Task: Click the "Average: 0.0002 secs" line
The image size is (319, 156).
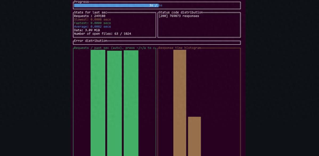Action: coord(92,27)
